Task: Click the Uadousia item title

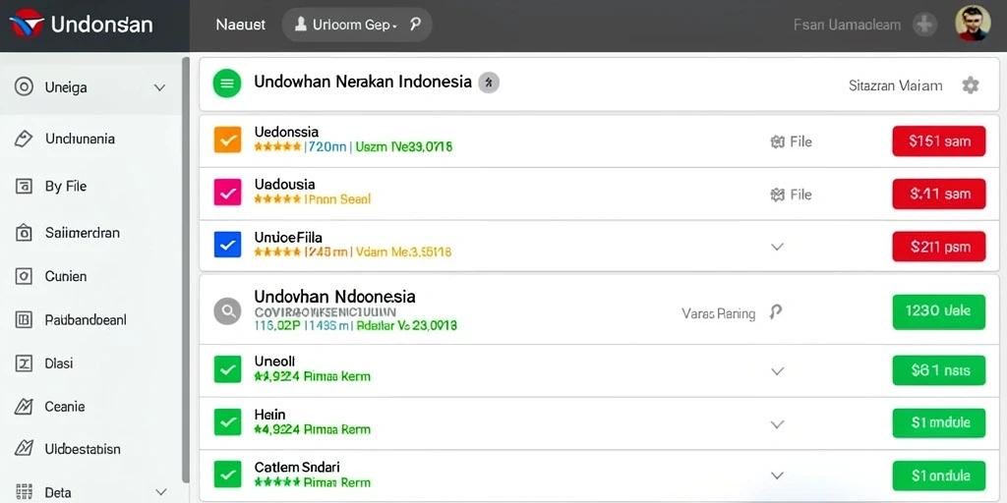Action: point(284,185)
